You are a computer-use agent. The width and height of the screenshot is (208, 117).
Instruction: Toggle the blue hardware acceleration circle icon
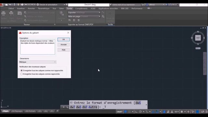click(198, 112)
